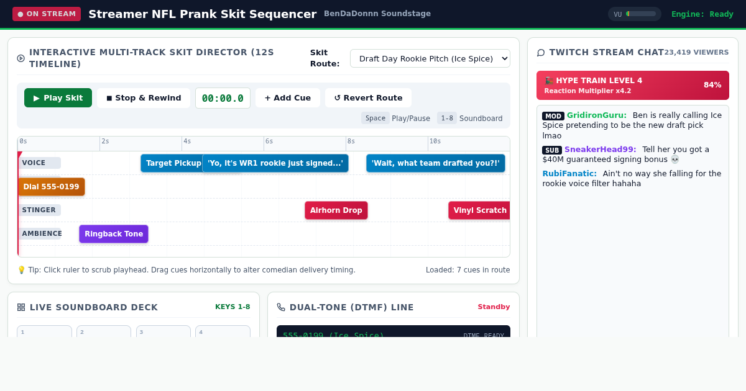Click GridironGuru's username in chat

(x=597, y=115)
